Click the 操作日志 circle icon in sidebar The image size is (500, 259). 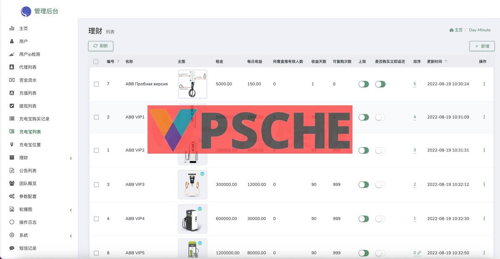point(11,222)
